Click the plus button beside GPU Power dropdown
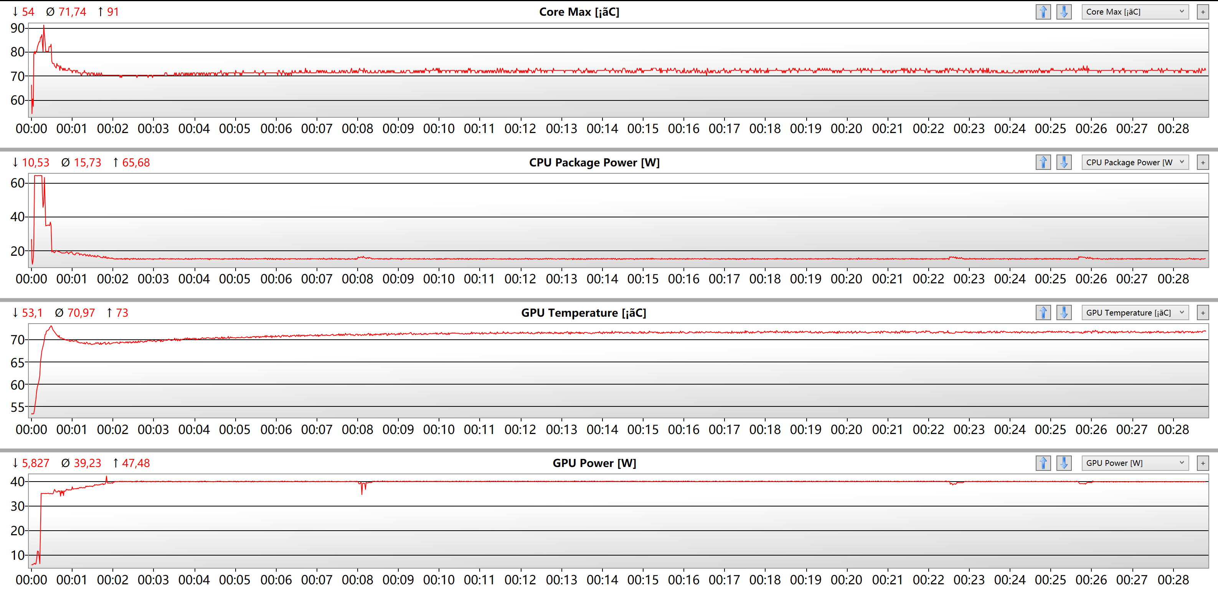 pyautogui.click(x=1203, y=462)
